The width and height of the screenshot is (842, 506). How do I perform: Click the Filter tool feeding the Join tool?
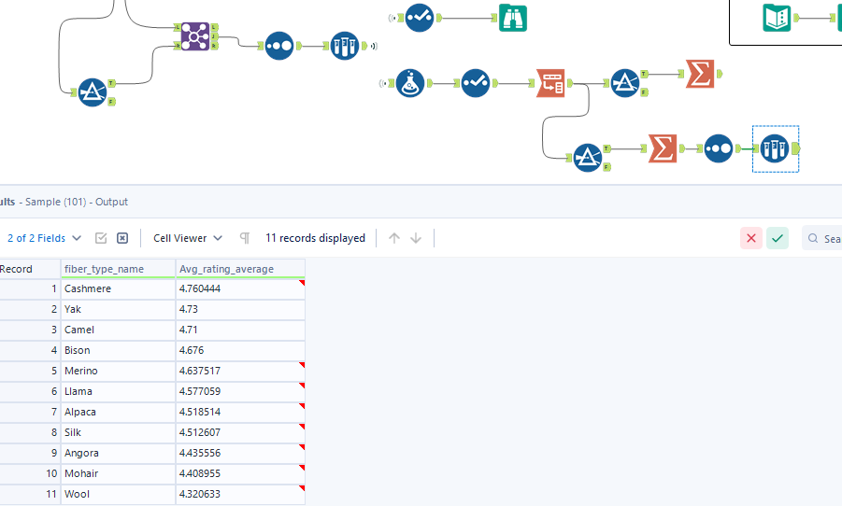(93, 92)
